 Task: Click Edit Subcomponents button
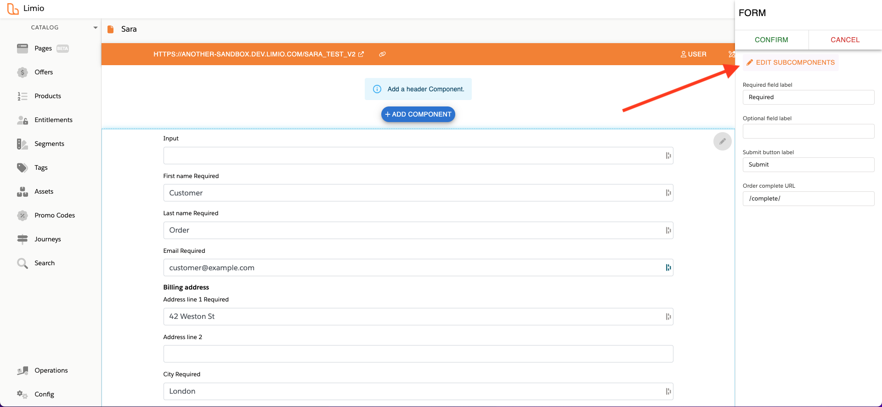(790, 62)
